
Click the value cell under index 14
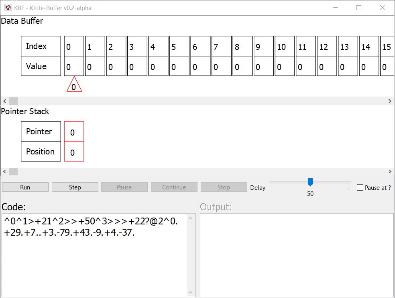369,66
